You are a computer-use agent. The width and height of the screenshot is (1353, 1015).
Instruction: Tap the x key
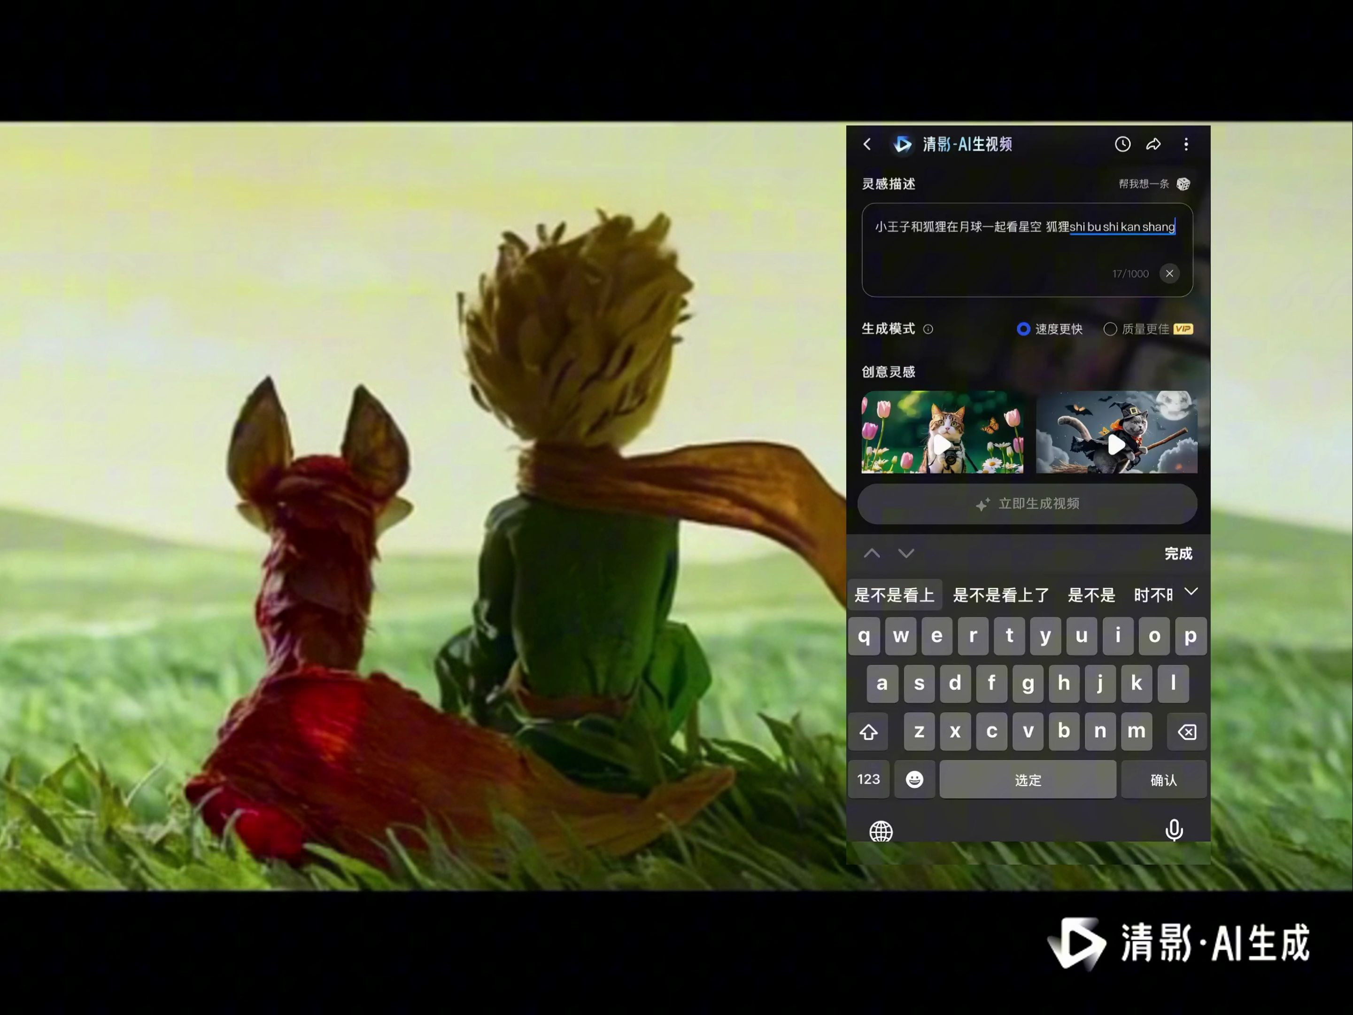[955, 732]
